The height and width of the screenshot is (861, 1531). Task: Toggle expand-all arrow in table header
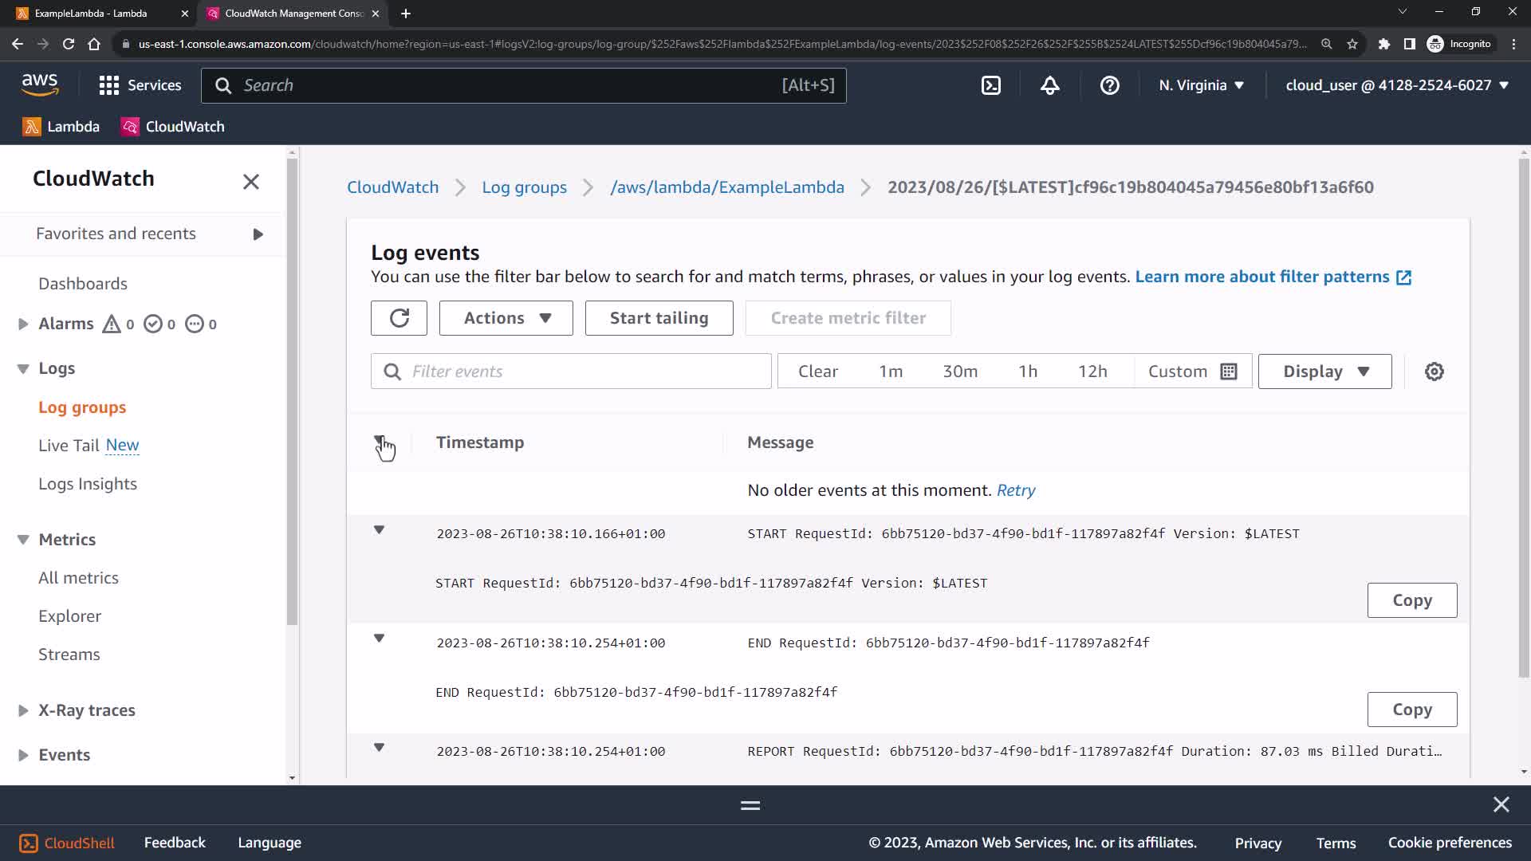tap(380, 440)
